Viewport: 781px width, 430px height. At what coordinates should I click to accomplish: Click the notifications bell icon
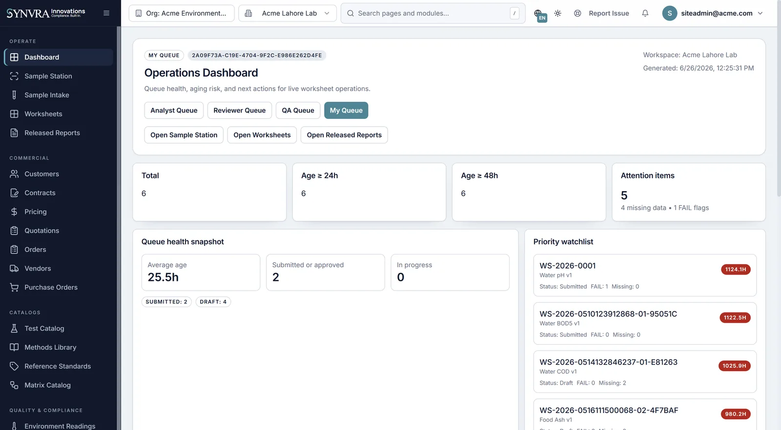tap(645, 13)
